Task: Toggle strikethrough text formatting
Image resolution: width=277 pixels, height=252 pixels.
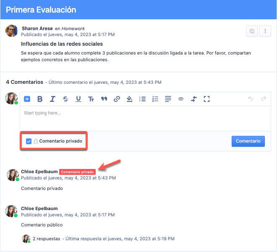Action: [x=65, y=99]
